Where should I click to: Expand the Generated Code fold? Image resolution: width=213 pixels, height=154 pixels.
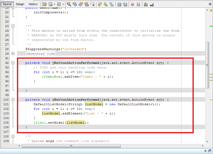pyautogui.click(x=13, y=54)
